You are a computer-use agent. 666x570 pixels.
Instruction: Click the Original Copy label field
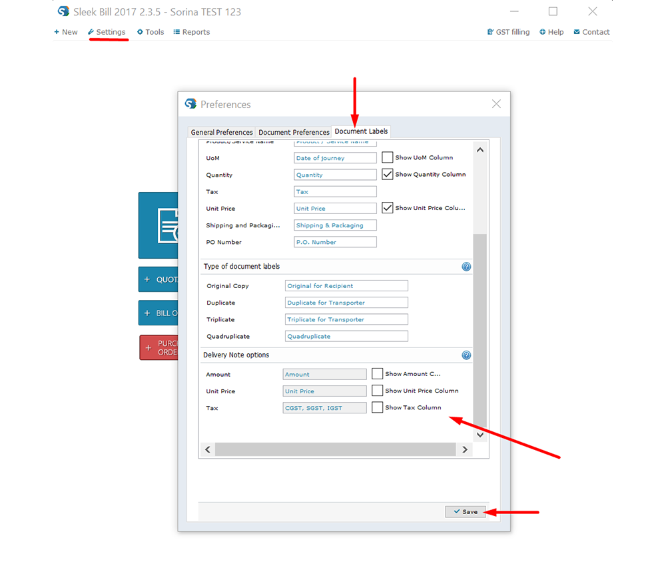coord(346,286)
